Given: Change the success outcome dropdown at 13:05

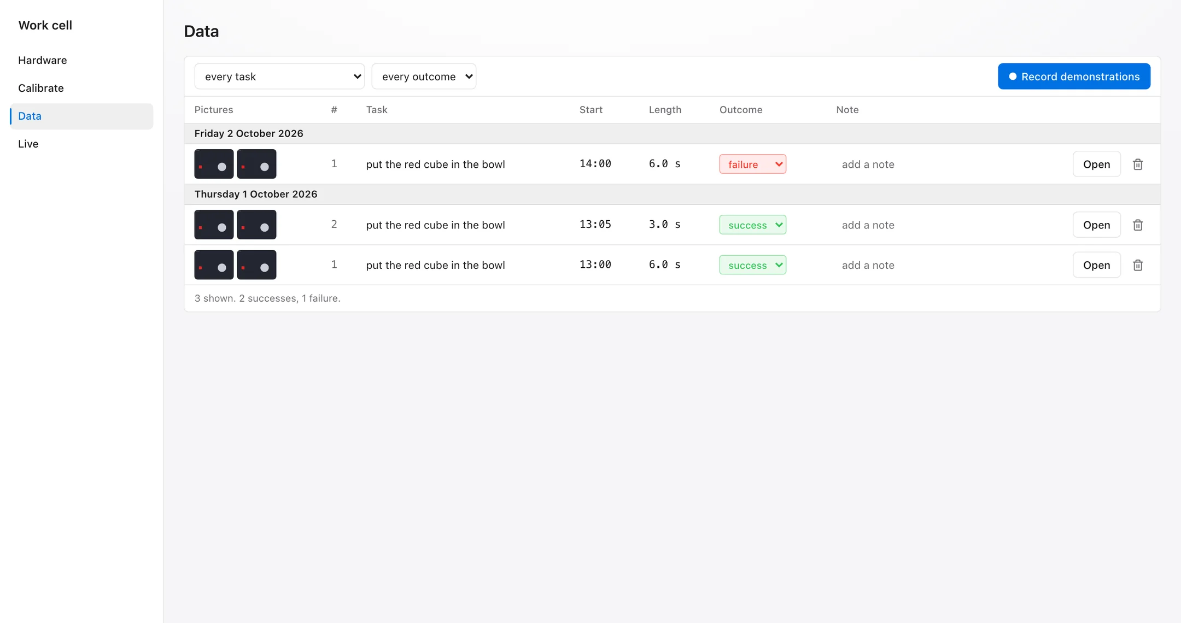Looking at the screenshot, I should click(753, 225).
